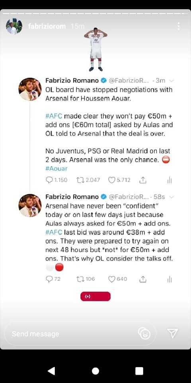191x383 pixels.
Task: Expand the second tweet's chevron menu
Action: pos(172,197)
